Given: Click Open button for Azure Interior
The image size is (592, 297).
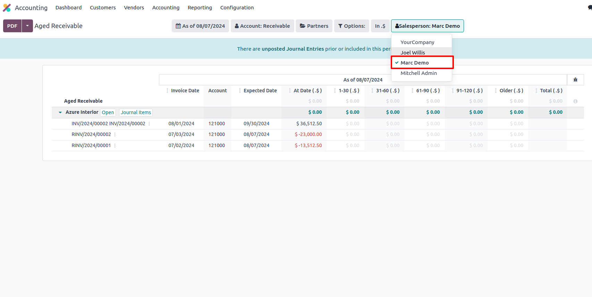Looking at the screenshot, I should [x=108, y=112].
